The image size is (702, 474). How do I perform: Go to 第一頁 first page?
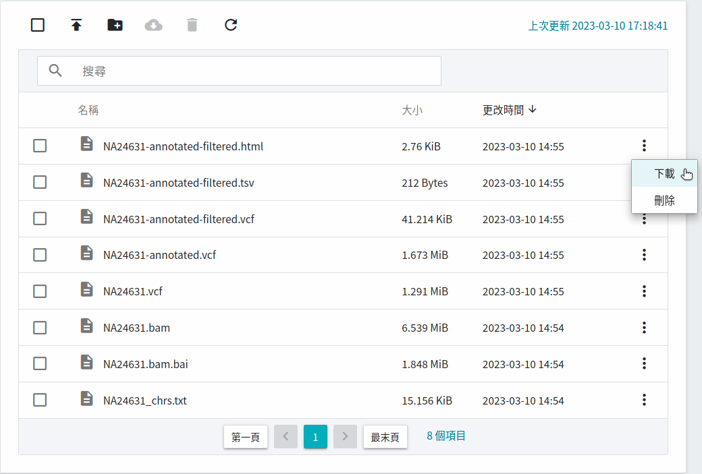coord(246,437)
